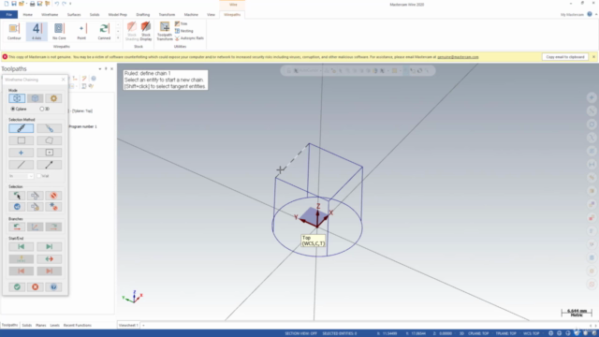Choose Single entity selection method
Image resolution: width=599 pixels, height=337 pixels.
pyautogui.click(x=21, y=165)
